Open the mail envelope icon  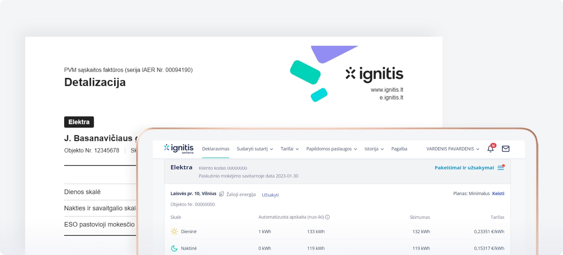click(x=506, y=149)
